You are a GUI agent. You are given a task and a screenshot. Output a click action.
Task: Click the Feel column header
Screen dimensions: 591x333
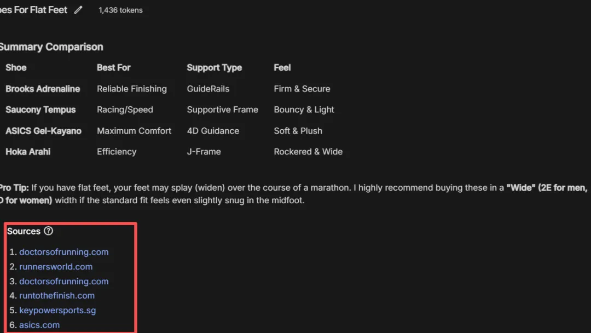point(282,67)
